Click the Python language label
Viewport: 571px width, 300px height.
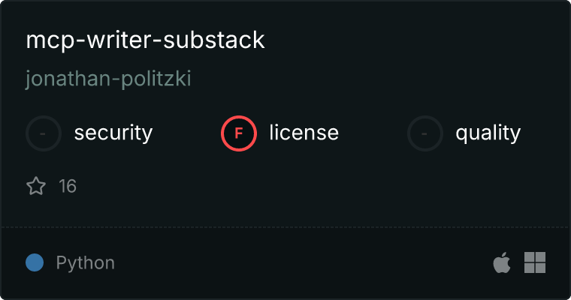[x=85, y=262]
